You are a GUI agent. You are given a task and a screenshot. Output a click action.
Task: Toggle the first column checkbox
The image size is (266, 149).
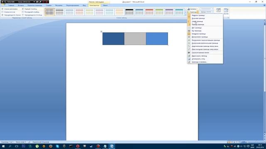pos(23,9)
